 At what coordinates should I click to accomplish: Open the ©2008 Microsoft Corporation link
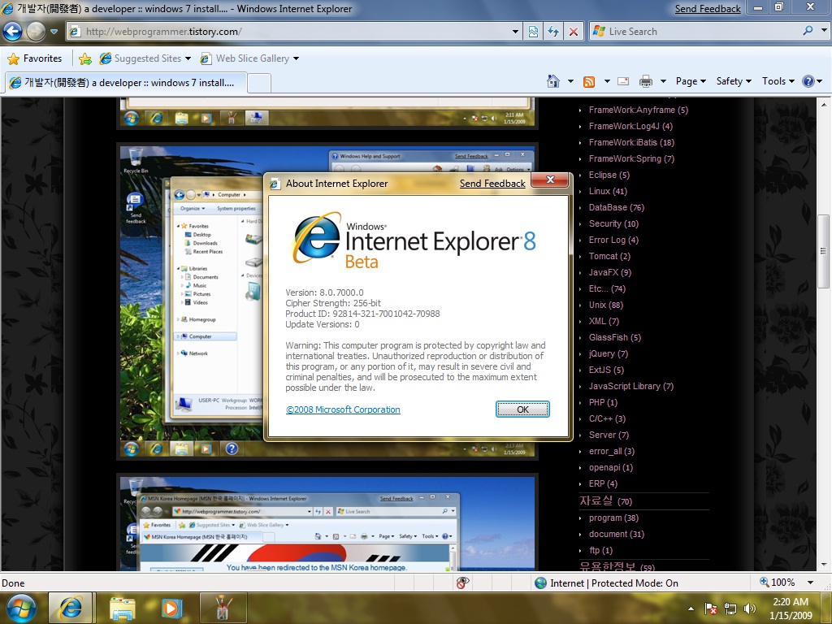tap(343, 409)
